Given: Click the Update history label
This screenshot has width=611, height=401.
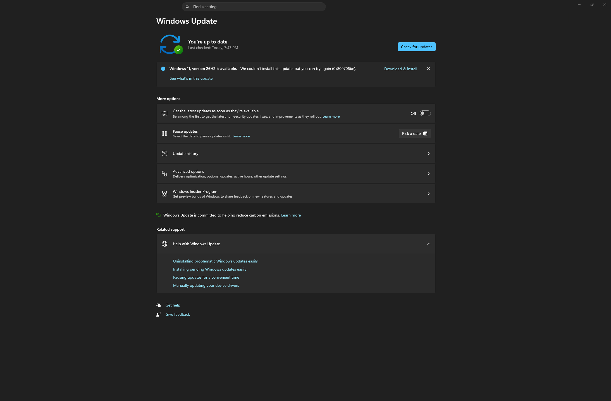Looking at the screenshot, I should coord(185,154).
